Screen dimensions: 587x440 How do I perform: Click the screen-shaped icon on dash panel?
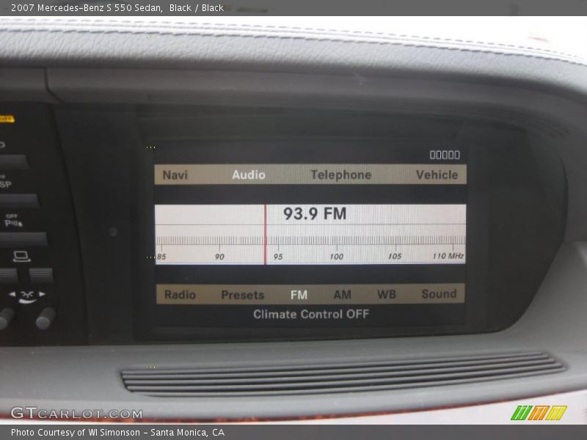click(x=22, y=257)
